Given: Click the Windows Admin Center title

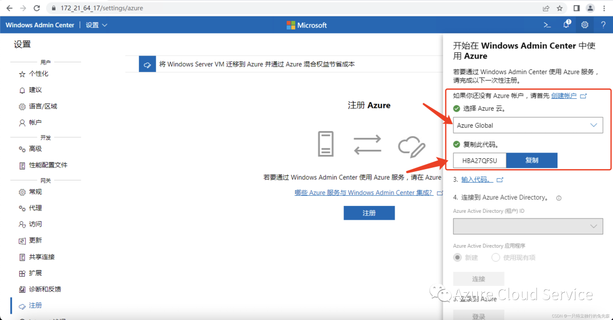Looking at the screenshot, I should tap(40, 25).
